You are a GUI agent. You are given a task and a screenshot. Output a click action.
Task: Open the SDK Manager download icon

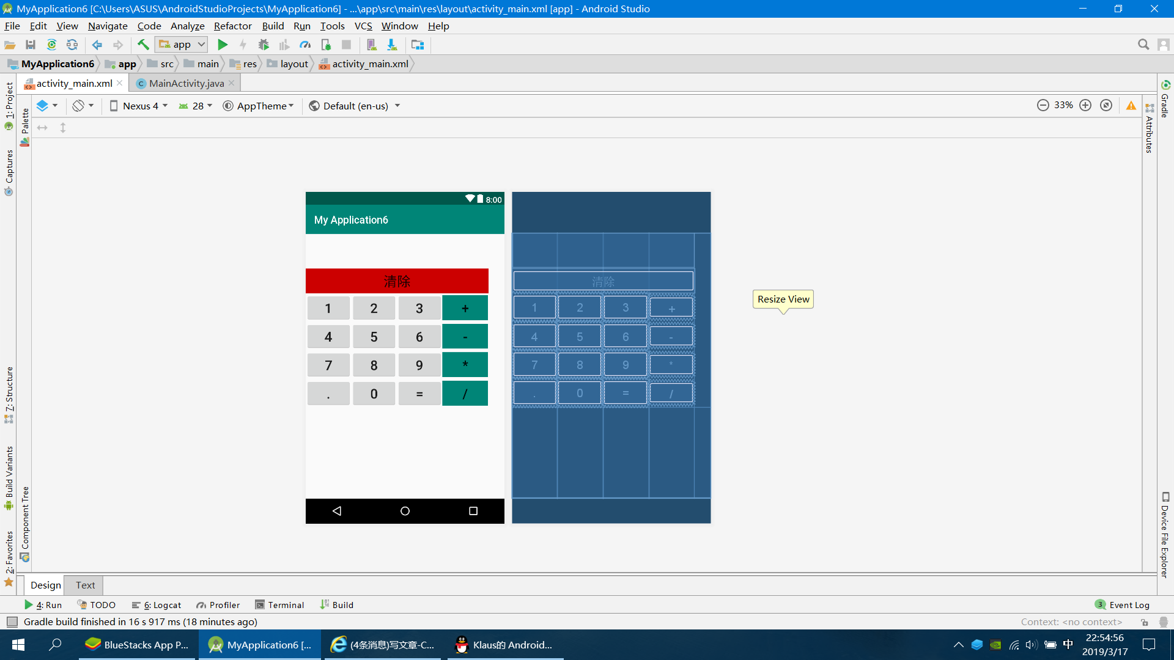(x=392, y=44)
